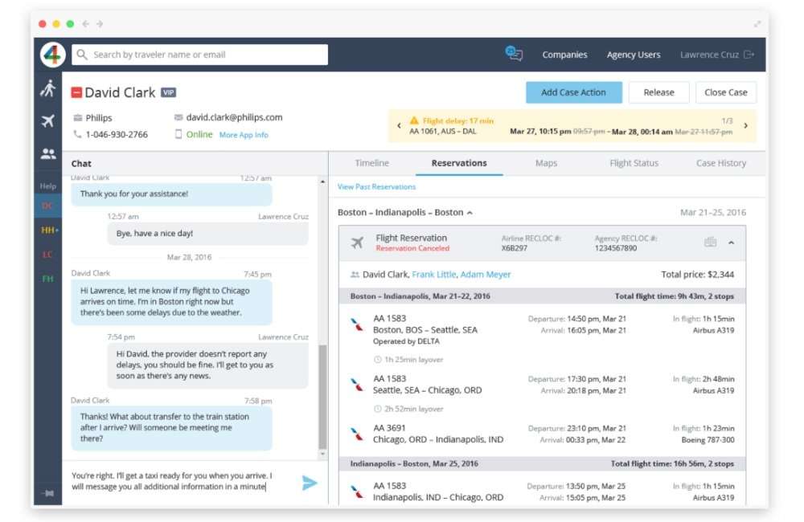Click the Release button
The height and width of the screenshot is (522, 804).
click(x=659, y=92)
